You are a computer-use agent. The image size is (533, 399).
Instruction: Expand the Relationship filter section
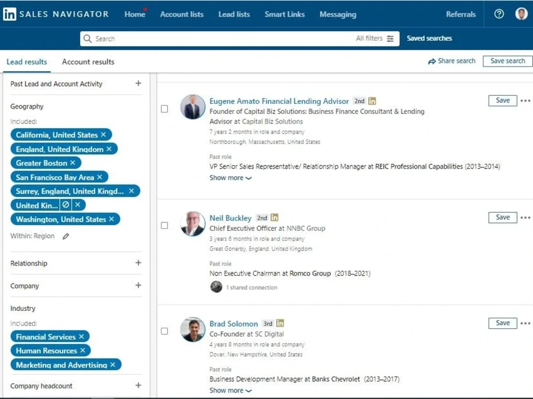[139, 263]
